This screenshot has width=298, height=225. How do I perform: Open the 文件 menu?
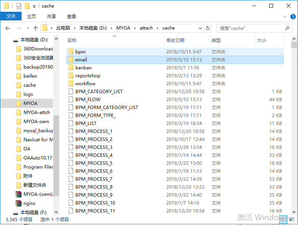tap(11, 17)
